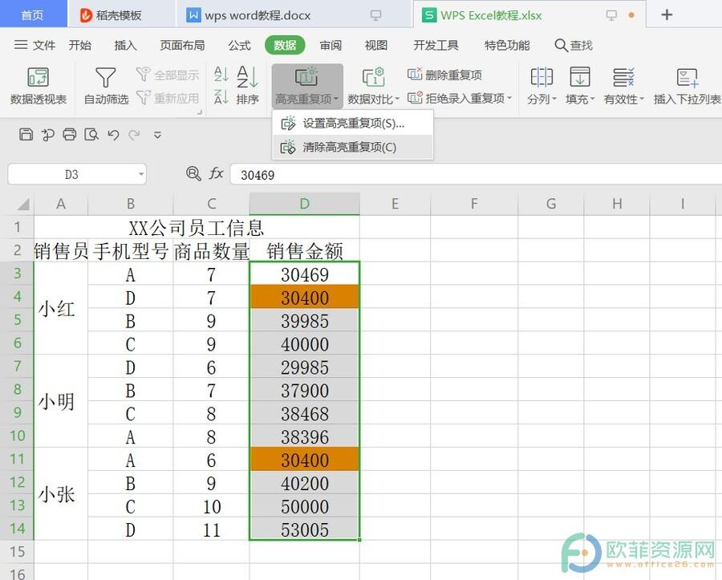The width and height of the screenshot is (722, 580).
Task: Open the Validity (有效性) tool
Action: (x=624, y=86)
